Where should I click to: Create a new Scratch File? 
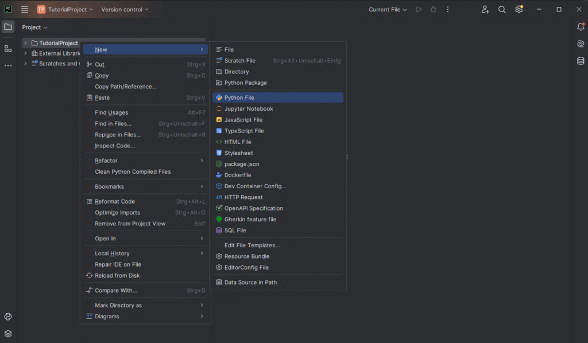(278, 61)
